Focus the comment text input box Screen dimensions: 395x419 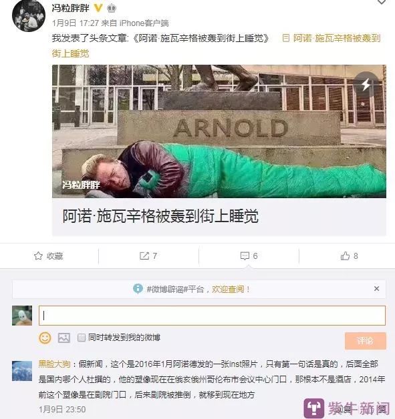[212, 316]
